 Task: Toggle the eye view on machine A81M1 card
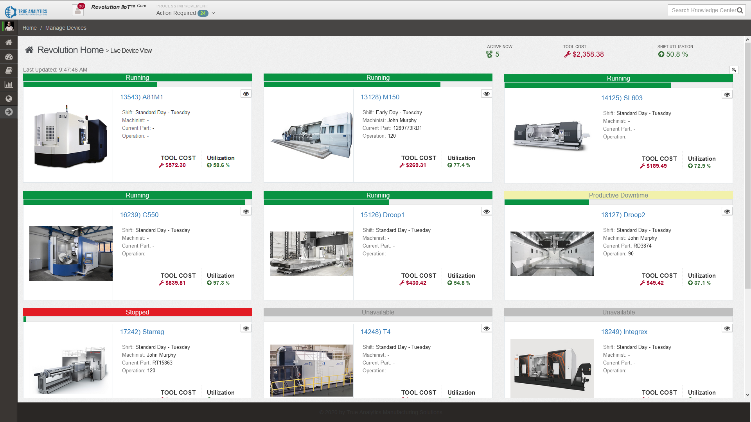pyautogui.click(x=246, y=94)
